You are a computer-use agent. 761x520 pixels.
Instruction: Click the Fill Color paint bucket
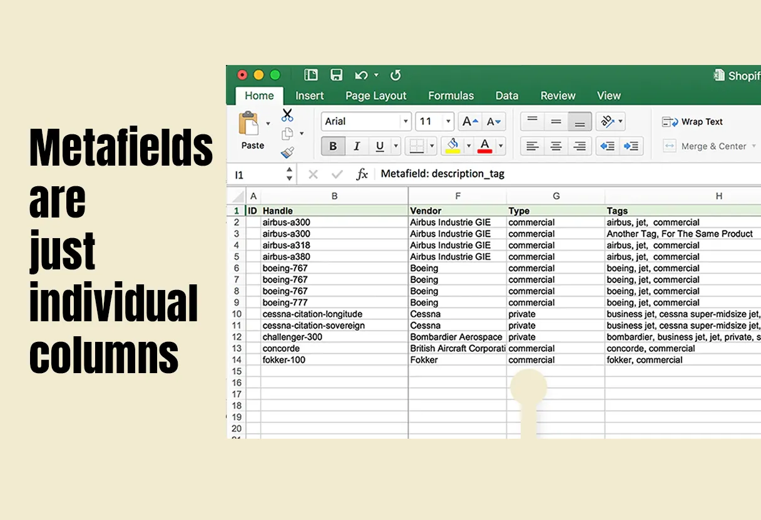452,146
